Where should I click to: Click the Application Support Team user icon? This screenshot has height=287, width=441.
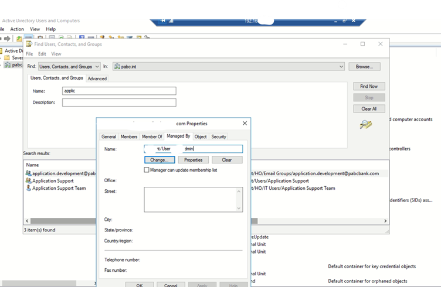pos(28,188)
